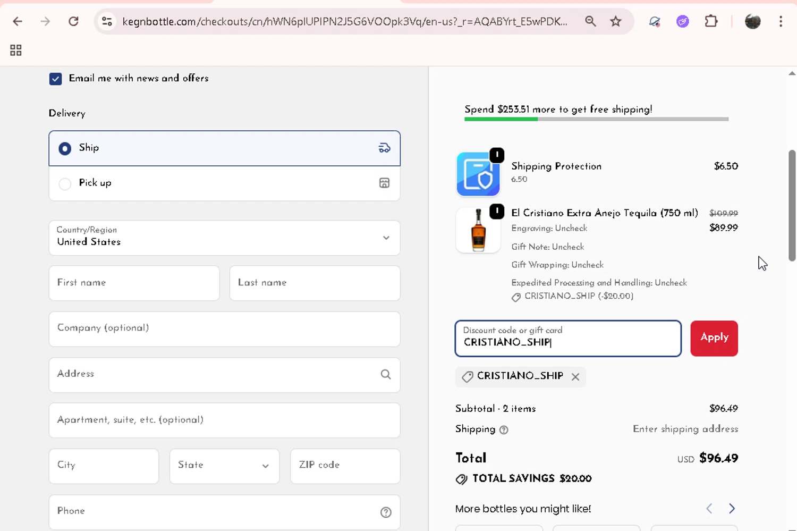Click the Phone input field

pos(224,512)
